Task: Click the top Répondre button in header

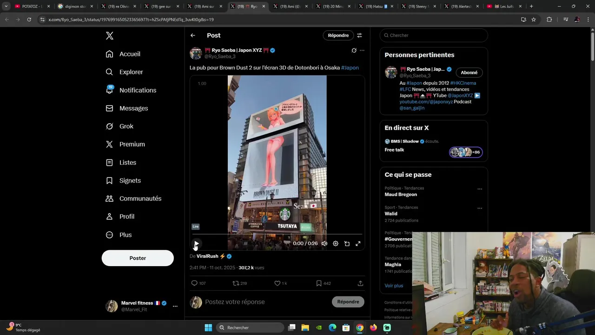Action: [x=338, y=35]
